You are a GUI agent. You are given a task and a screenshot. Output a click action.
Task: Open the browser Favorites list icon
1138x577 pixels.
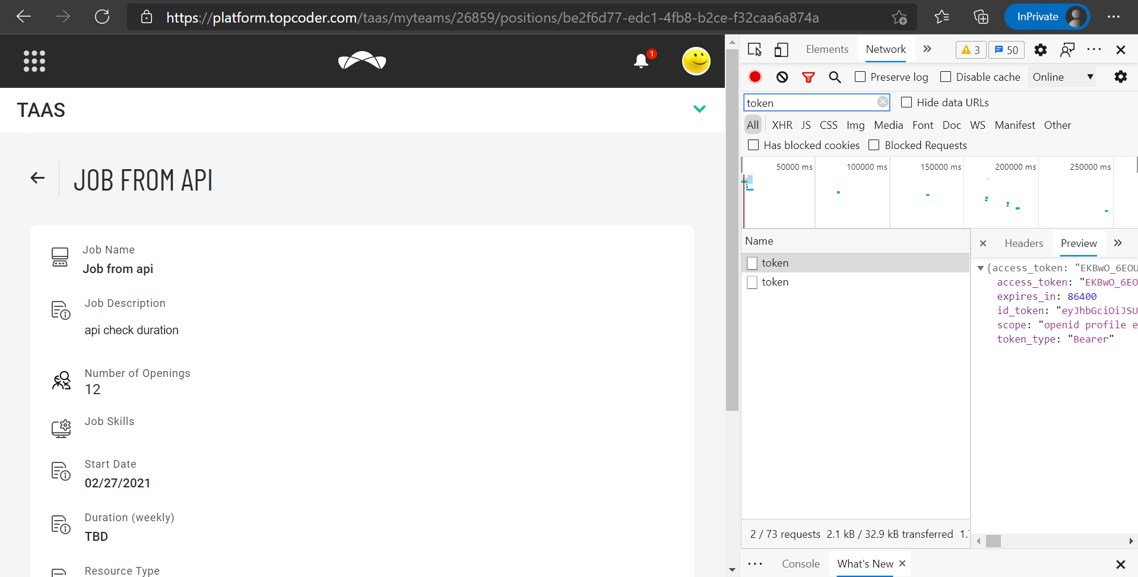(x=942, y=17)
